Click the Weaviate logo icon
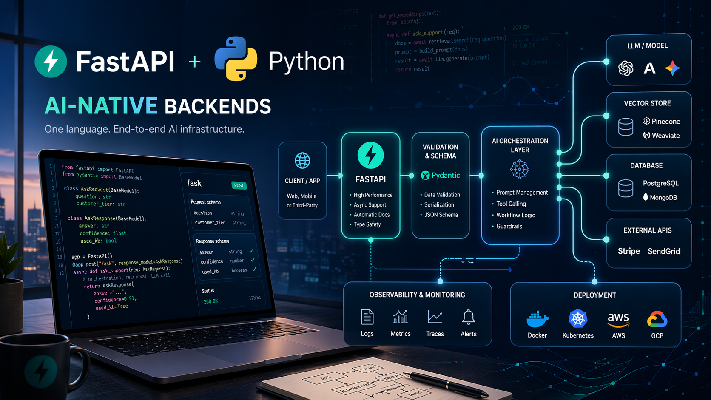This screenshot has width=711, height=400. (646, 136)
